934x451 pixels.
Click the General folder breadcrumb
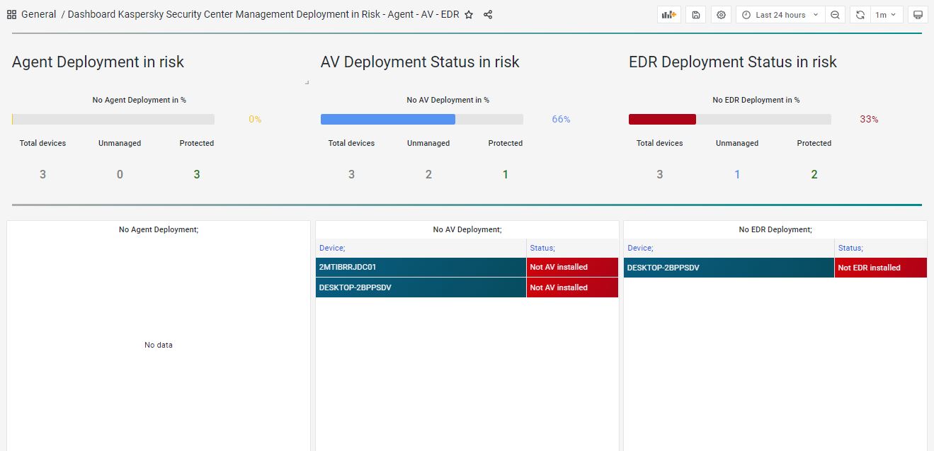[x=39, y=14]
